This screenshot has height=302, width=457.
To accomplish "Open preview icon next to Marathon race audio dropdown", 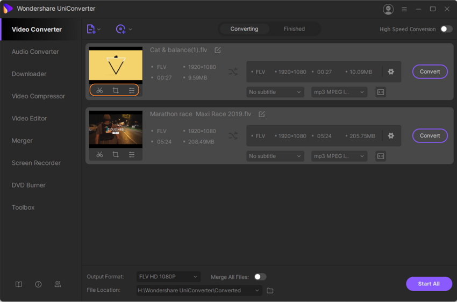I will coord(381,156).
